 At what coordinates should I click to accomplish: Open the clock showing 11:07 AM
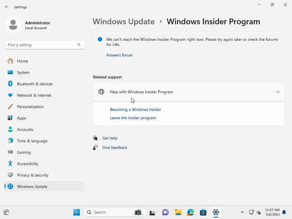coord(272,212)
